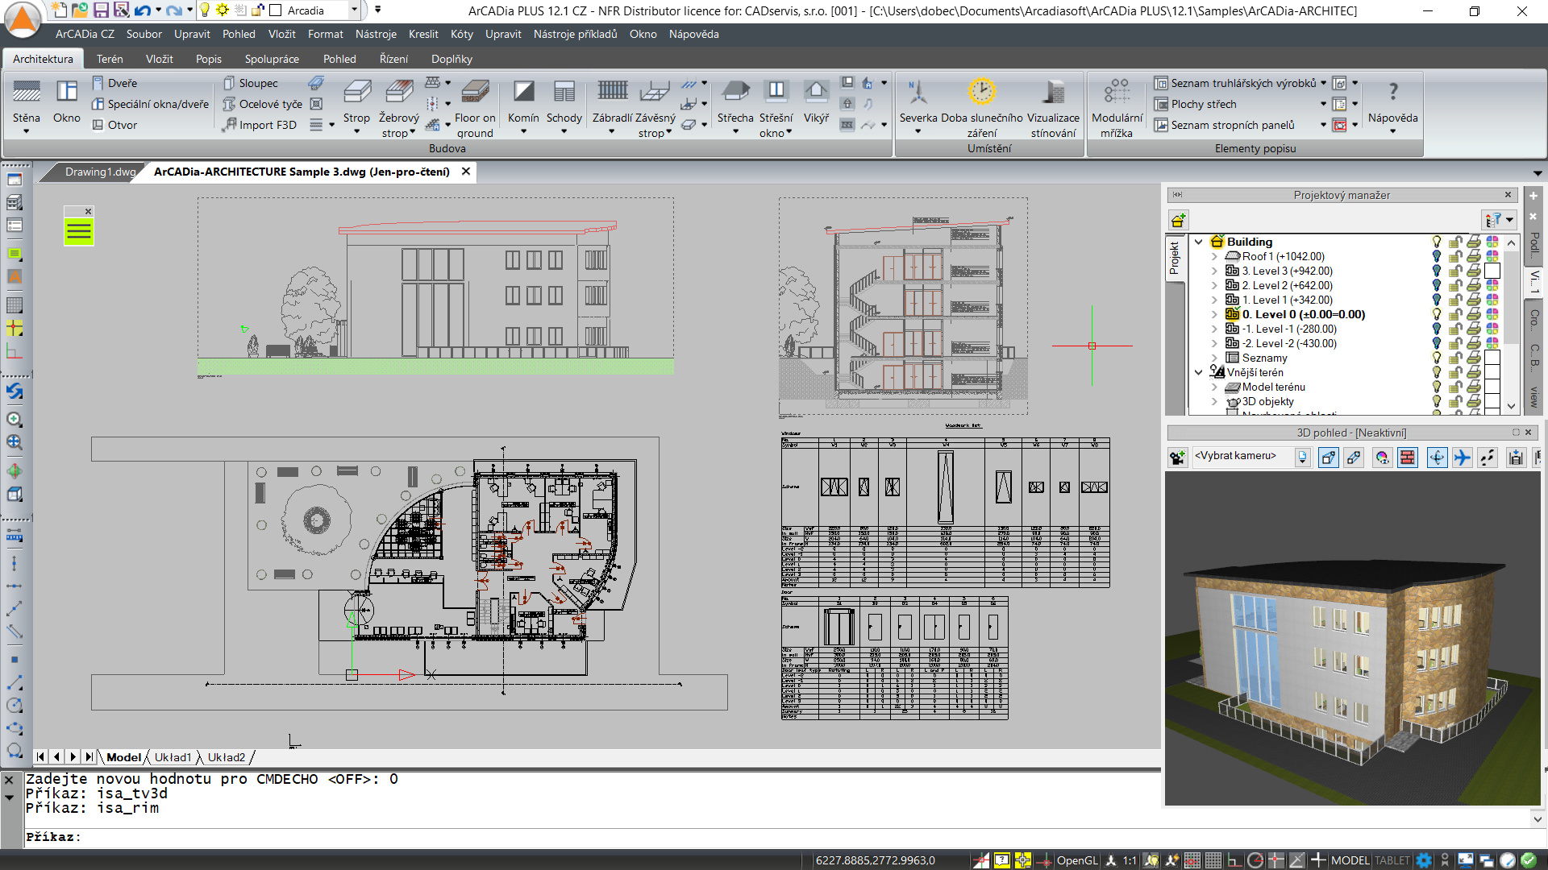Open the Soubor menu
Screen dimensions: 1548x870
[x=144, y=34]
